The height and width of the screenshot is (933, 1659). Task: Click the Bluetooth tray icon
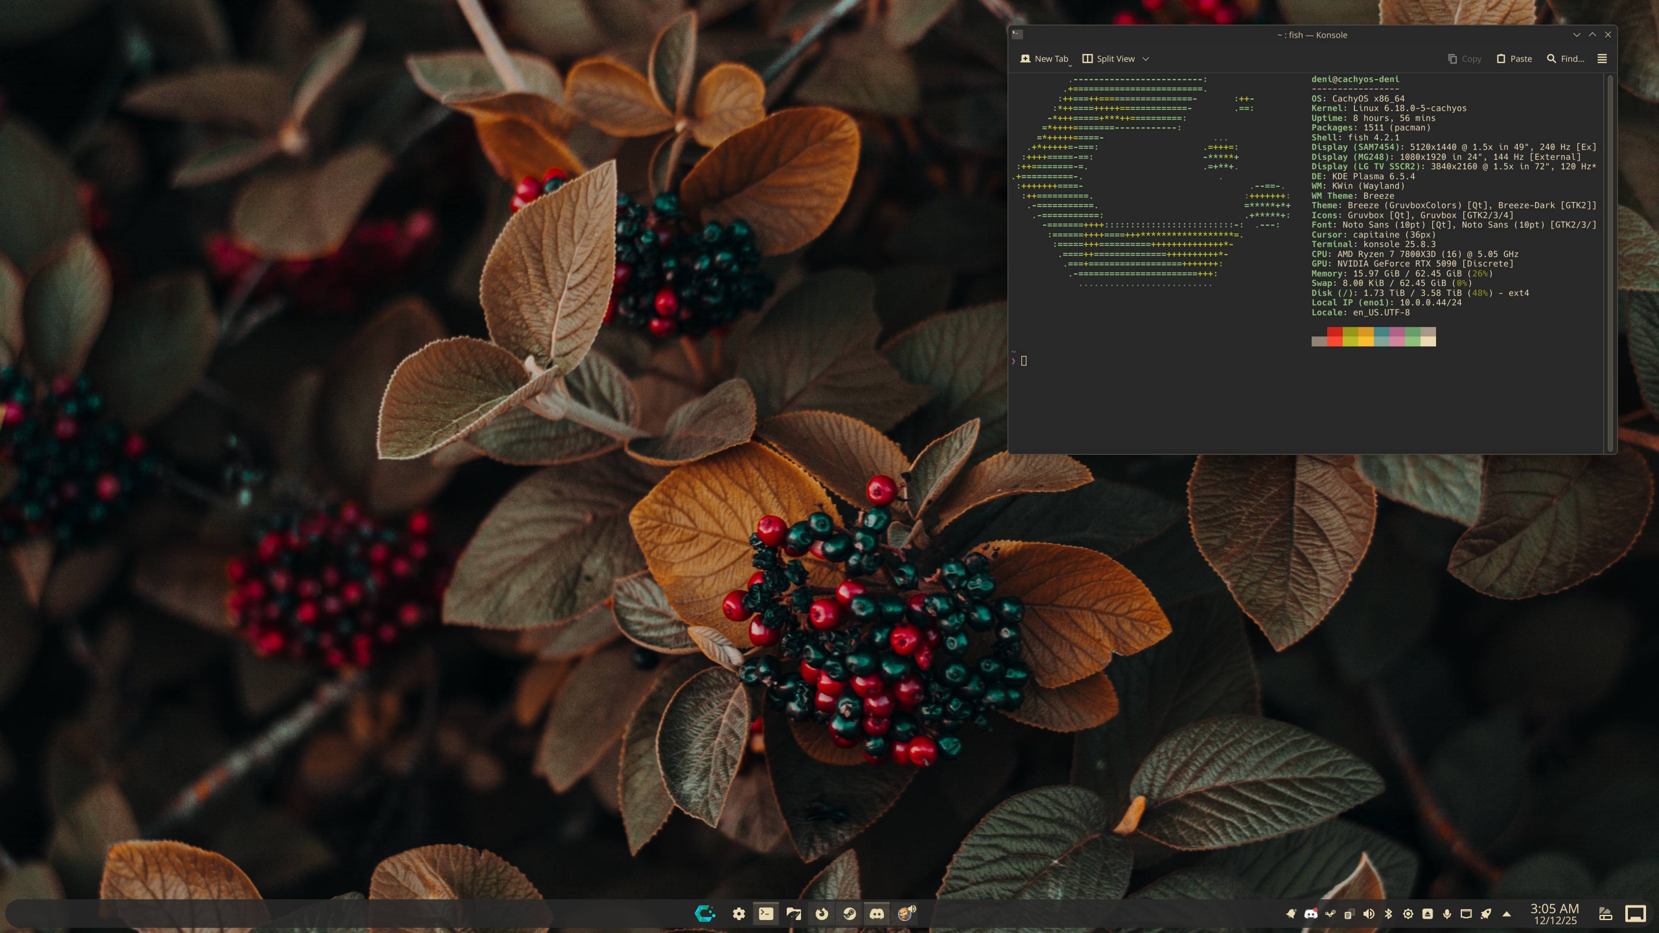point(1389,914)
